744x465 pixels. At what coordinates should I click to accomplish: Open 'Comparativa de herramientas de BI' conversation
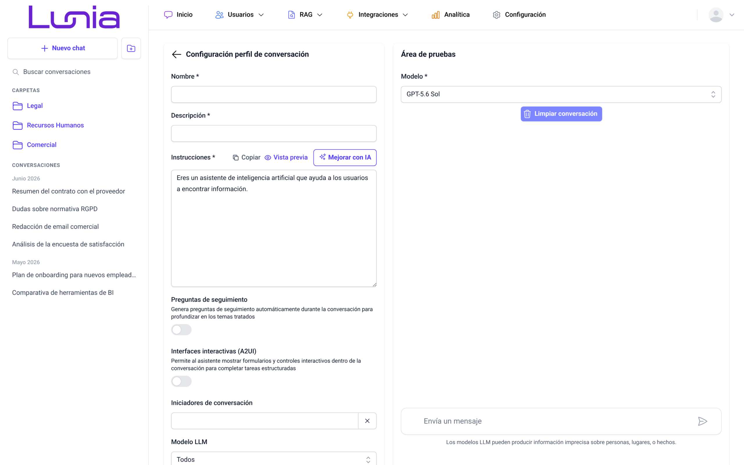[63, 293]
